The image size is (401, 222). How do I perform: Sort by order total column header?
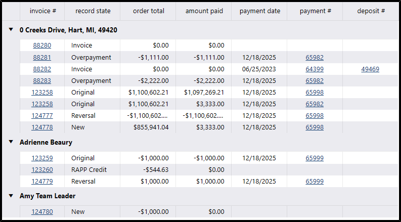point(148,11)
